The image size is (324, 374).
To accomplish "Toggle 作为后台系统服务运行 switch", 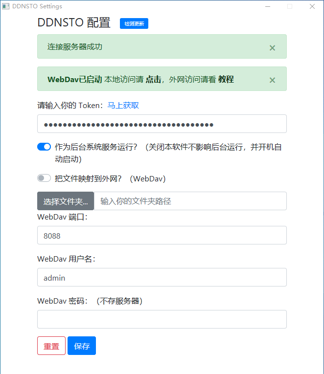I will [44, 147].
